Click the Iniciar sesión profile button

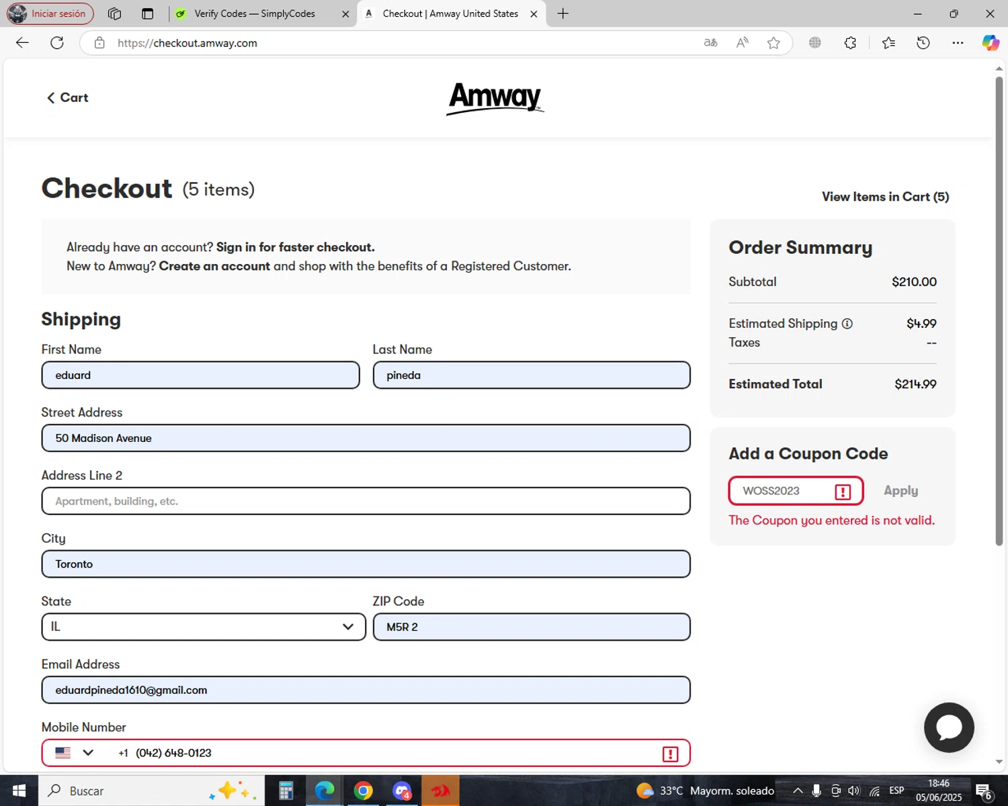coord(50,13)
